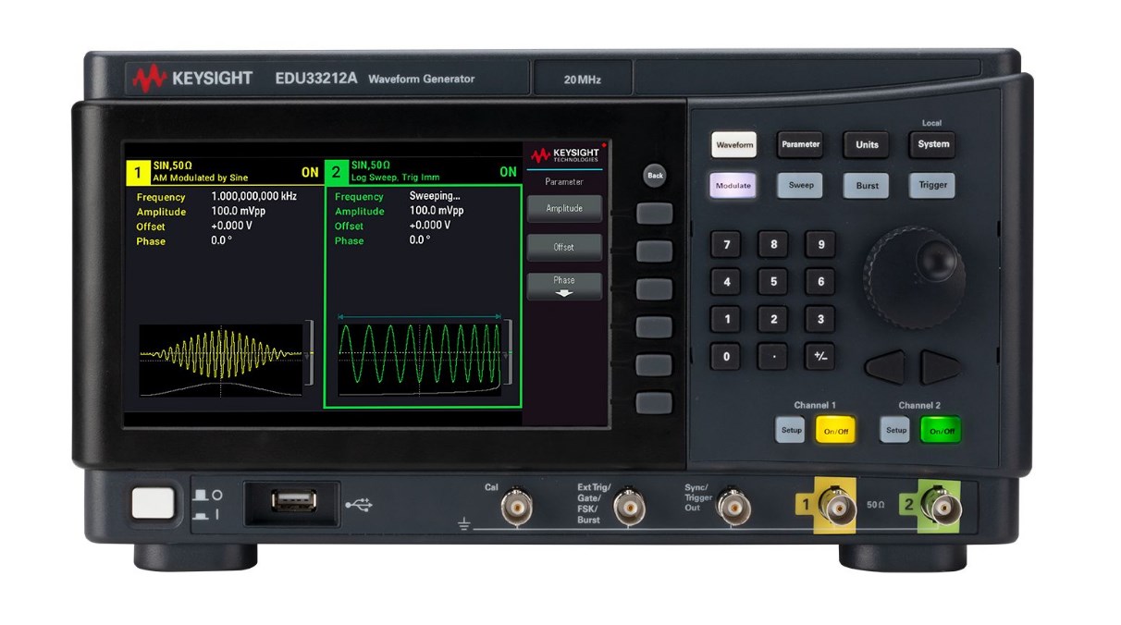Toggle Channel 1 yellow On/Off output
The height and width of the screenshot is (625, 1121).
point(835,430)
